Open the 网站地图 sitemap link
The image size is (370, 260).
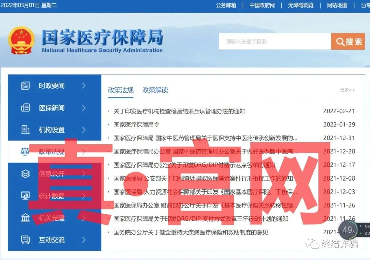(337, 5)
